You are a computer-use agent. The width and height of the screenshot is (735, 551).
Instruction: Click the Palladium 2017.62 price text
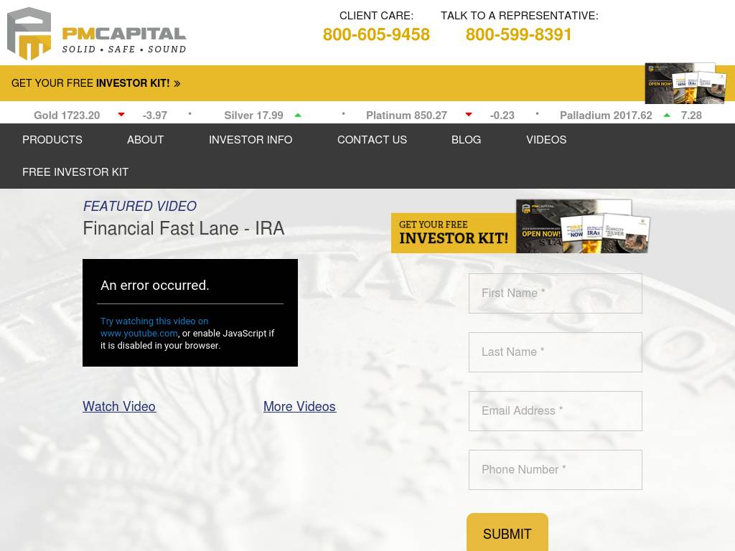[606, 116]
